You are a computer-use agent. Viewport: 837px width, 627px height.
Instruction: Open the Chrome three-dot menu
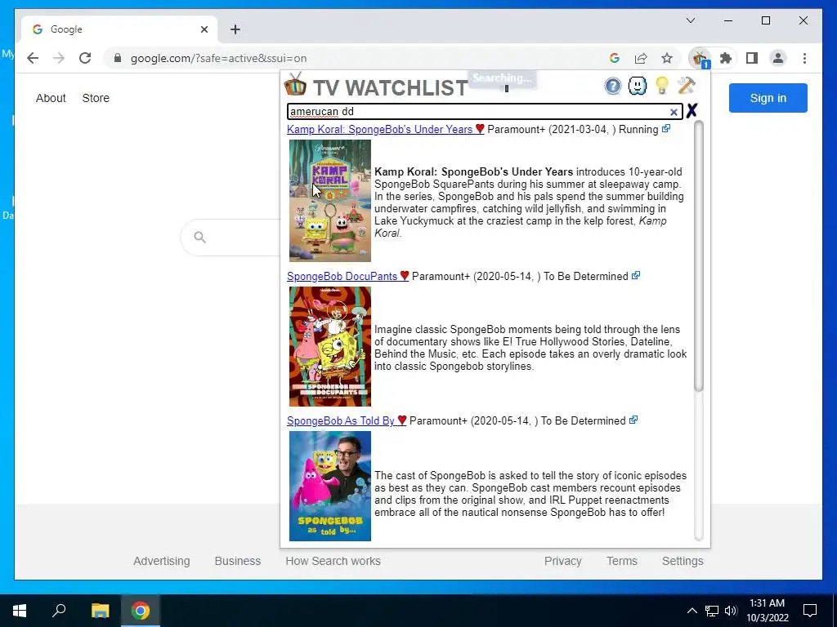point(804,58)
